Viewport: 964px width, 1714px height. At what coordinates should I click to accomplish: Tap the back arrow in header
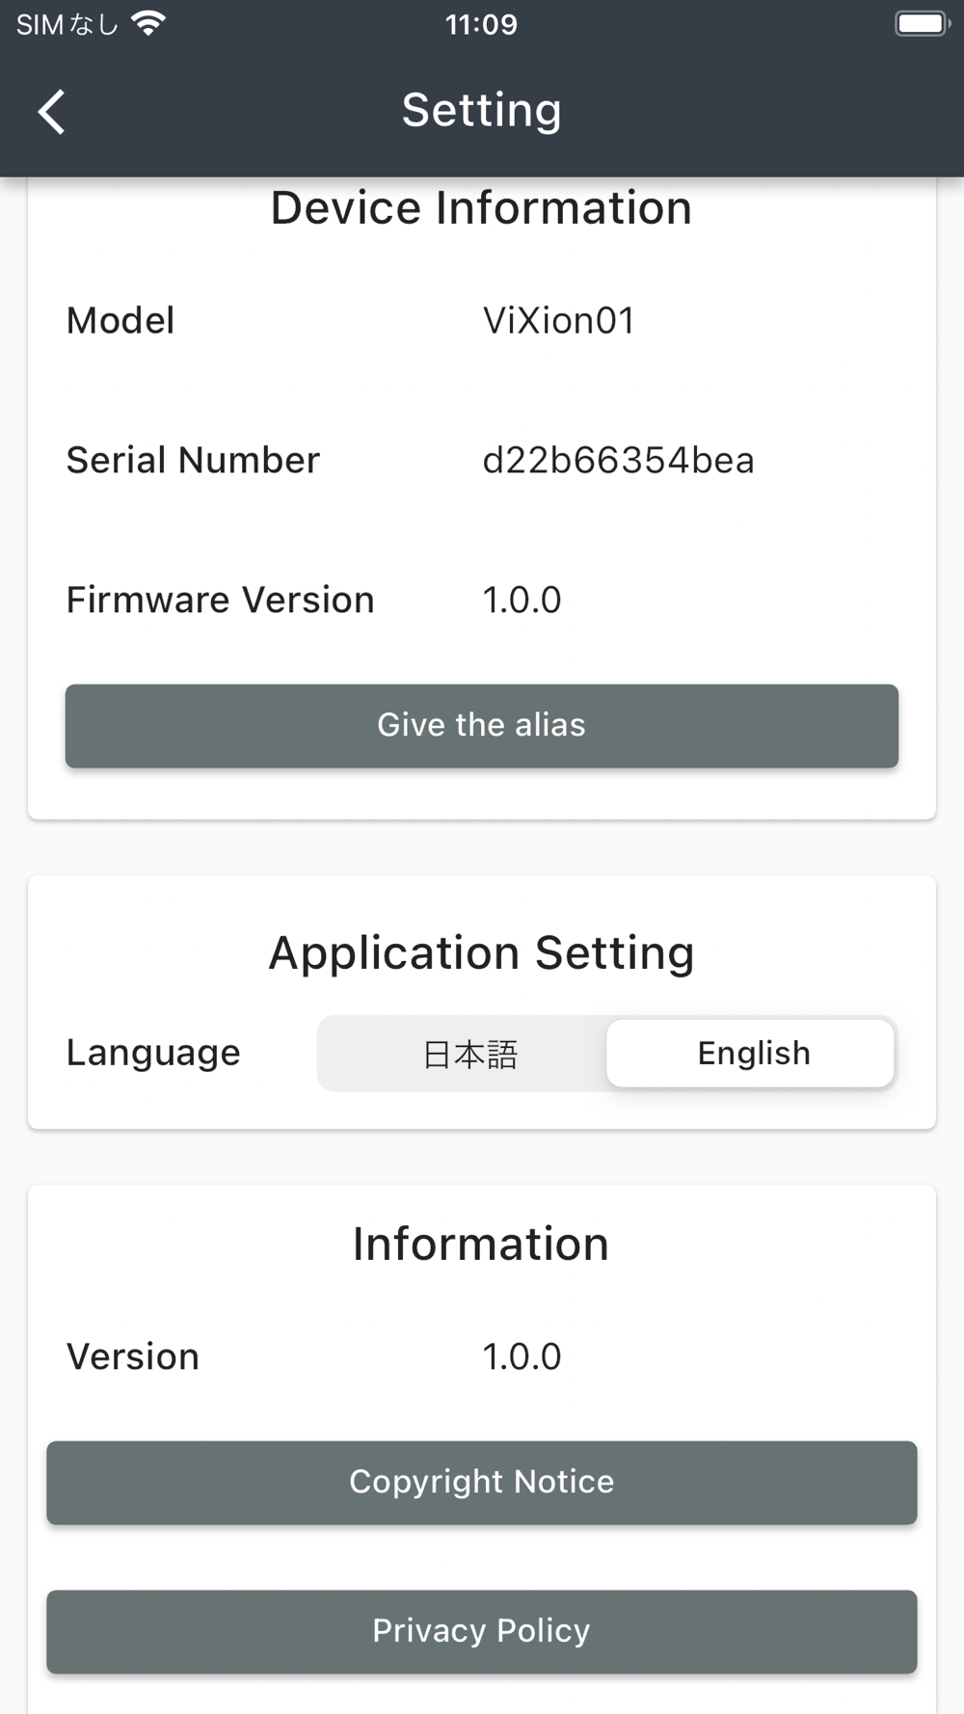coord(51,112)
